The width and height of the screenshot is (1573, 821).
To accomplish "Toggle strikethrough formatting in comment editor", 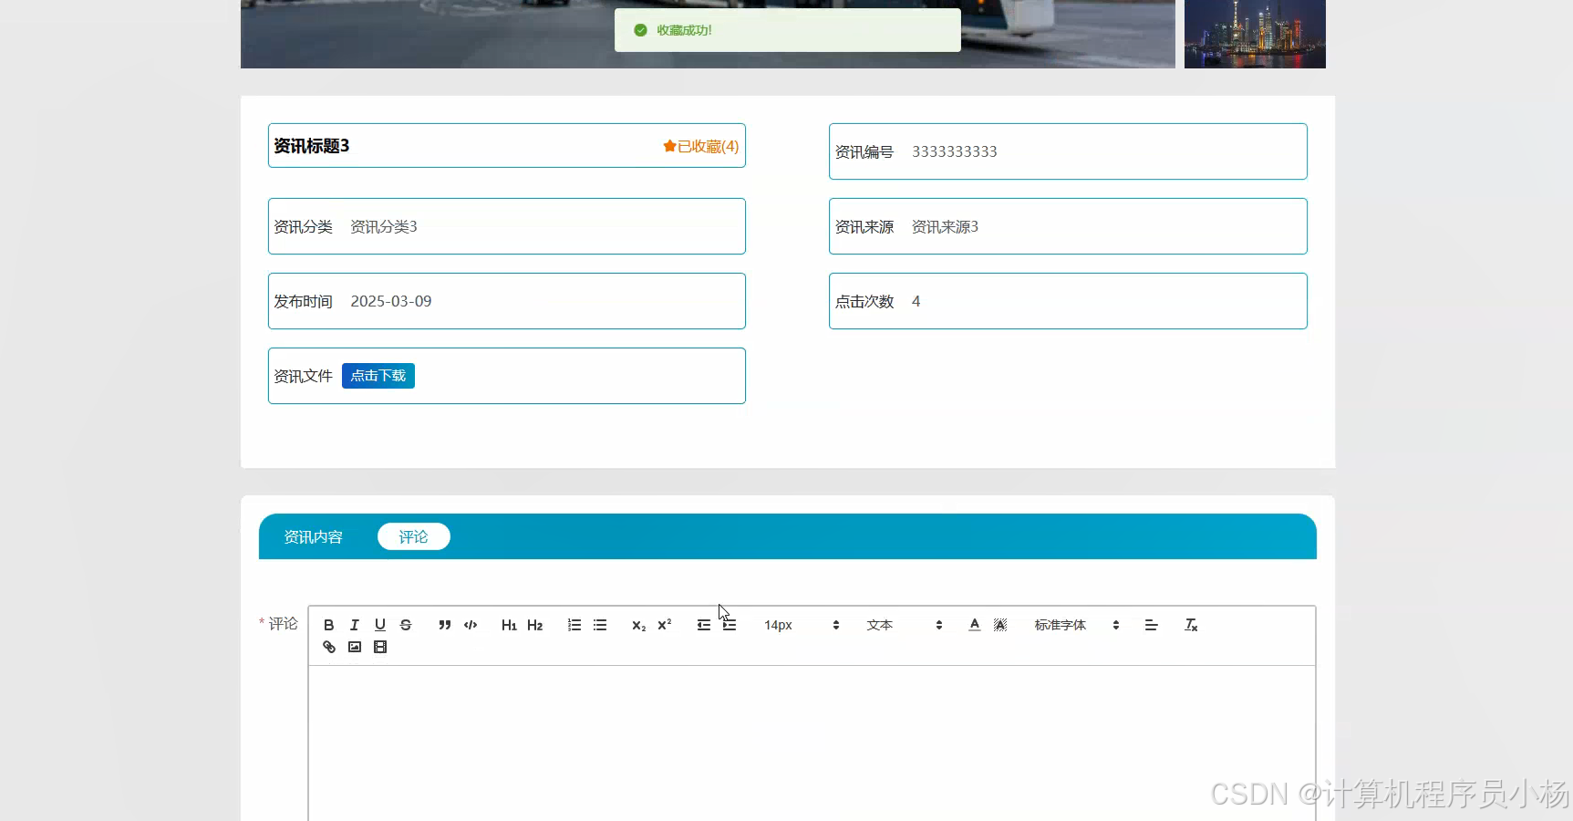I will point(406,625).
